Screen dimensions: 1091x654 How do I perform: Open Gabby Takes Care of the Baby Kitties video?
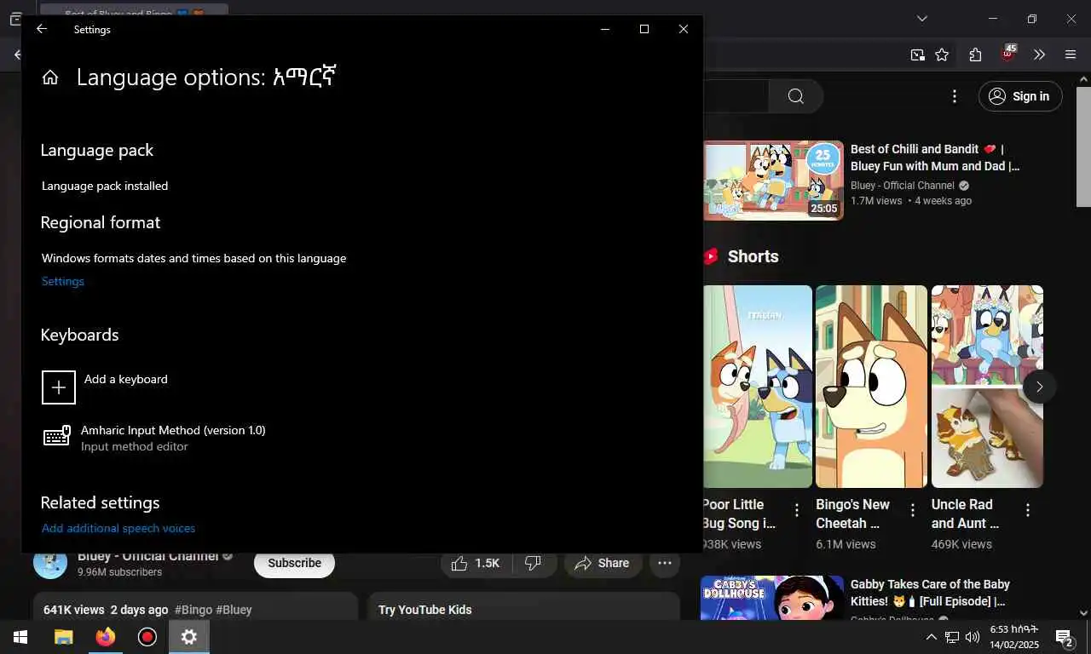click(930, 593)
